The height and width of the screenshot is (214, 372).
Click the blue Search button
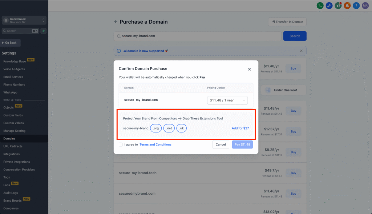(x=295, y=36)
